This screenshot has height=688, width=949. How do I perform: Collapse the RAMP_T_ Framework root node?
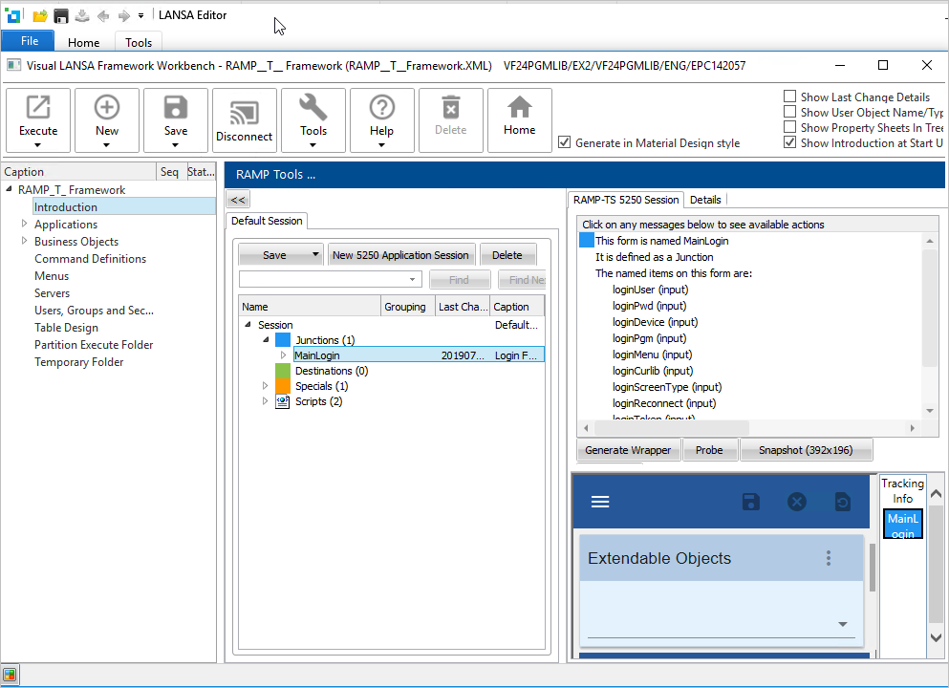pos(9,189)
